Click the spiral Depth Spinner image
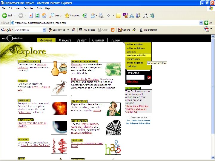The image size is (215, 161). [113, 128]
